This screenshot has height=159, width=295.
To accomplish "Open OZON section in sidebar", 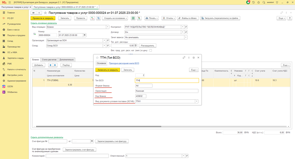I will click(10, 86).
